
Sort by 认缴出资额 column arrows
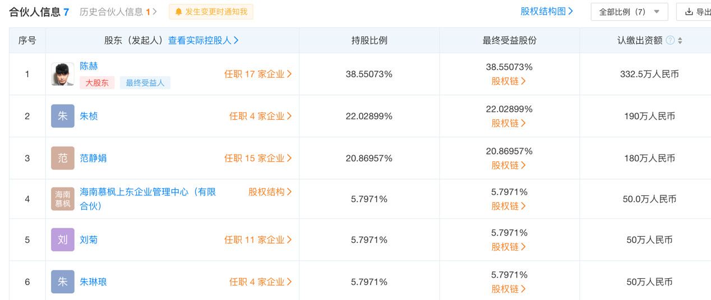[x=680, y=40]
